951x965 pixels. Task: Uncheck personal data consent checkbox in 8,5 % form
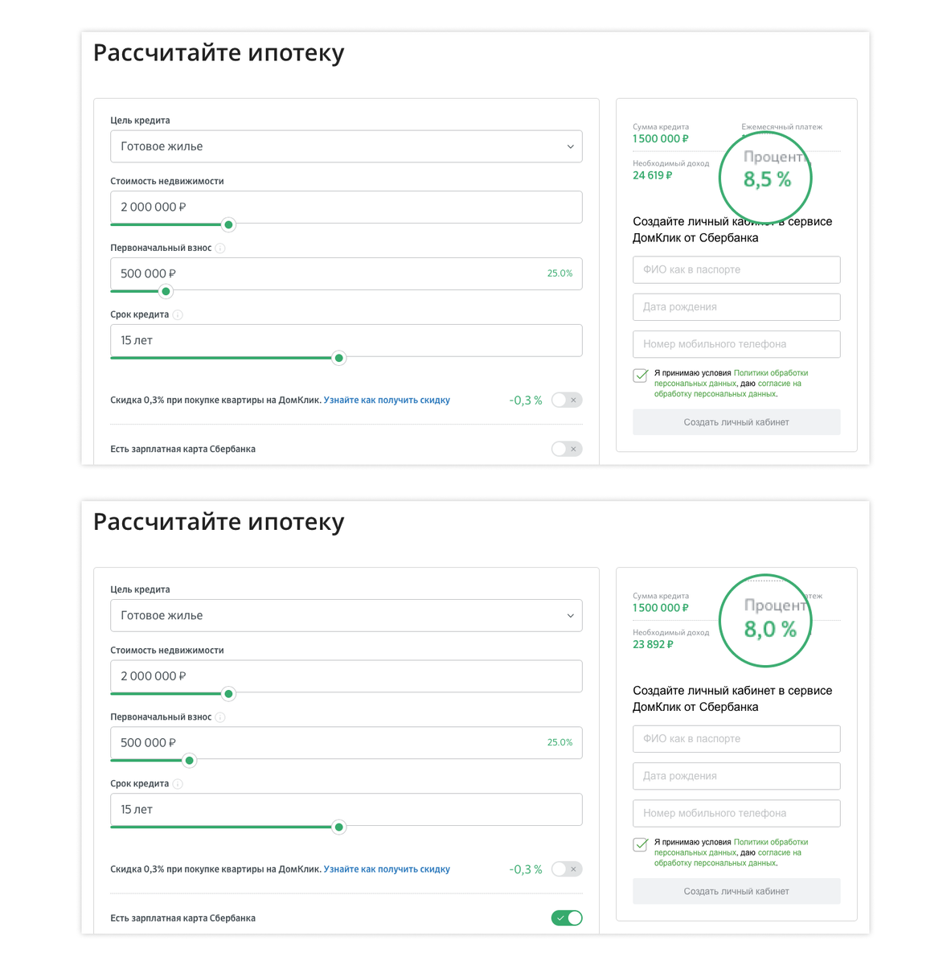(641, 375)
